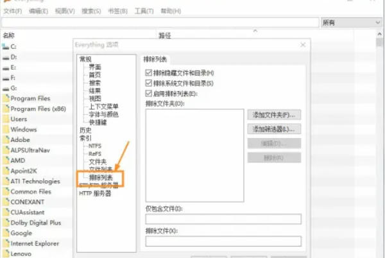Disable the 启用排除列表 checkbox

click(150, 94)
